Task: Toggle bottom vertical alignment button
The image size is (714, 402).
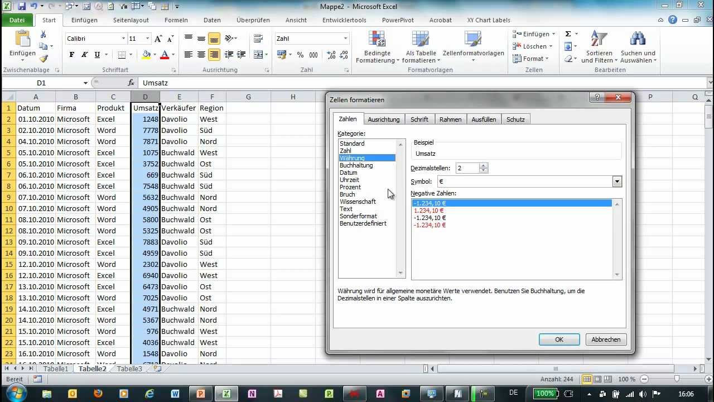Action: point(214,39)
